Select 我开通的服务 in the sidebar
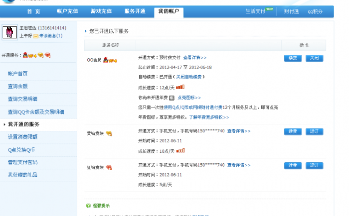The image size is (349, 216). [x=23, y=124]
